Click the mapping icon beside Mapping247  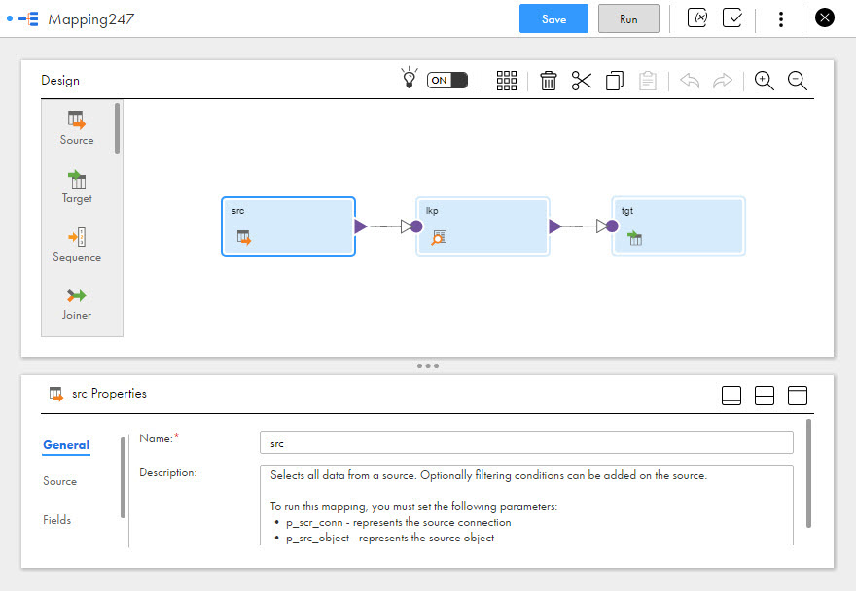pyautogui.click(x=28, y=19)
